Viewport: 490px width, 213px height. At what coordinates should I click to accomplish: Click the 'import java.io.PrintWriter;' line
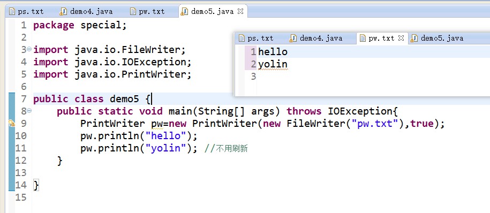point(112,74)
